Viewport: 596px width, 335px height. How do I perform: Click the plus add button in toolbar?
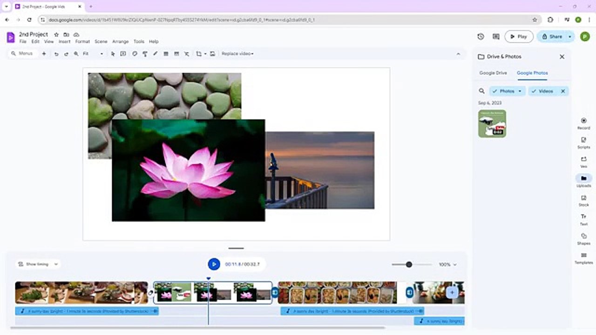pyautogui.click(x=44, y=54)
